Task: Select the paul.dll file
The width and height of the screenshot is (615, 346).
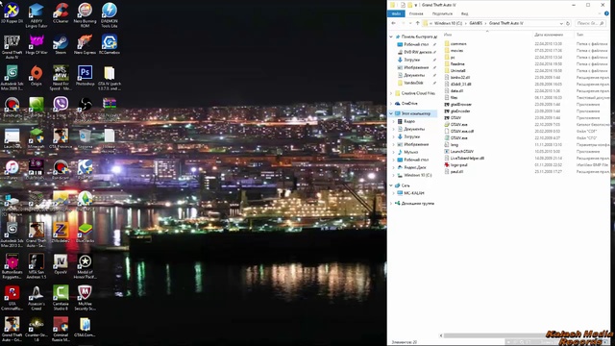Action: click(x=456, y=172)
